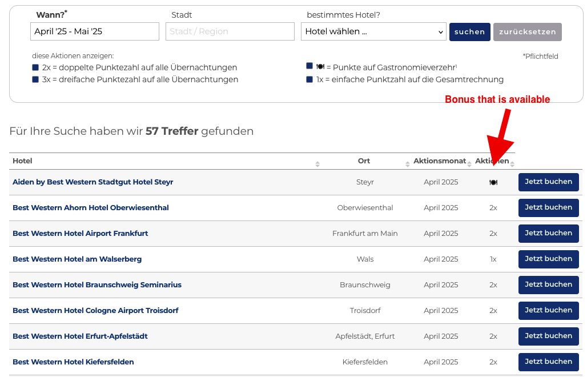Book the Best Western Ahorn Hotel Oberwiesenthal
Image resolution: width=587 pixels, height=377 pixels.
[548, 208]
